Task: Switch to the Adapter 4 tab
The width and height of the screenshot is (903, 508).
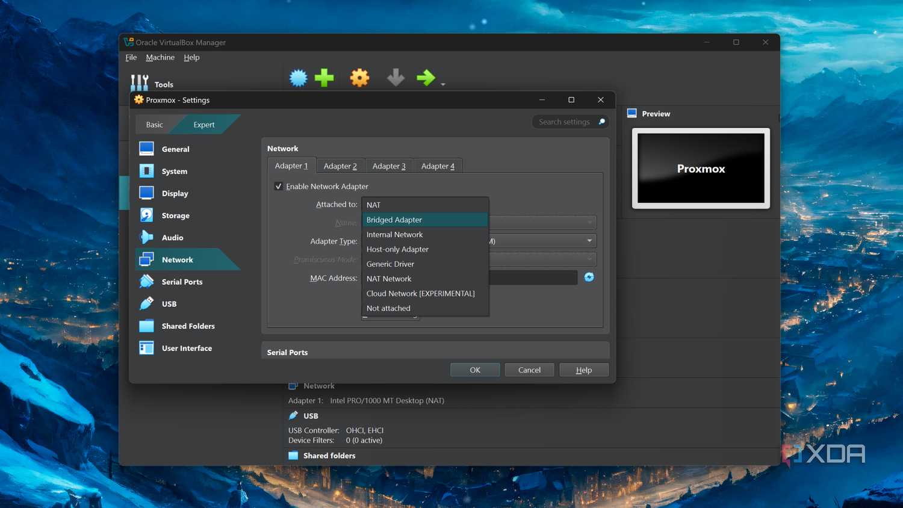Action: tap(438, 166)
